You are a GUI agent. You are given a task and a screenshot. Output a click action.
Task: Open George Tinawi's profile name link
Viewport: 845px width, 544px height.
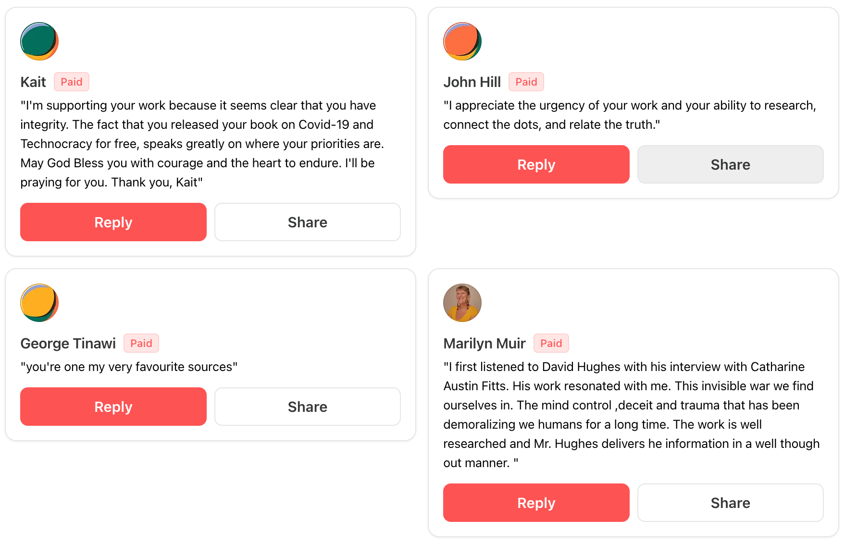pos(68,344)
